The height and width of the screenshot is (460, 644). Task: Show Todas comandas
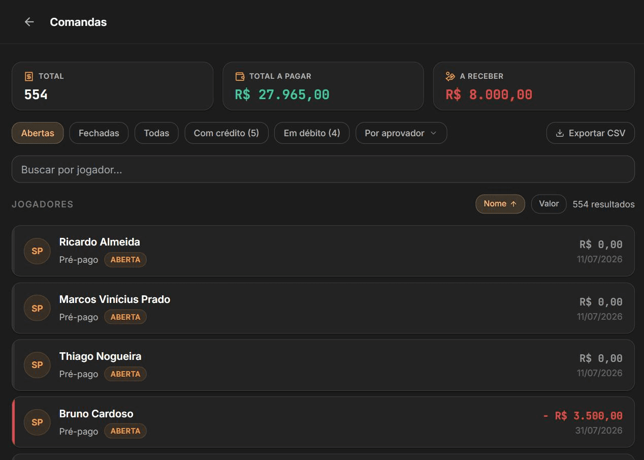coord(156,133)
